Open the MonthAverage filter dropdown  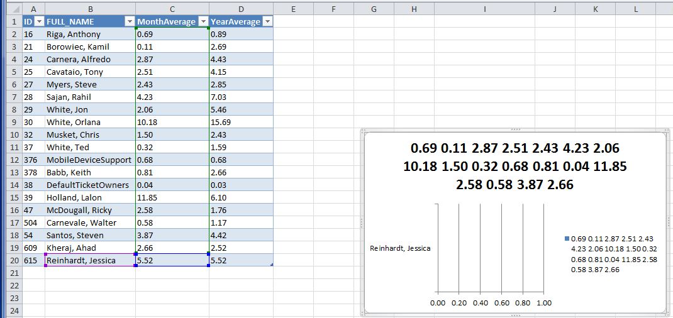pyautogui.click(x=203, y=22)
